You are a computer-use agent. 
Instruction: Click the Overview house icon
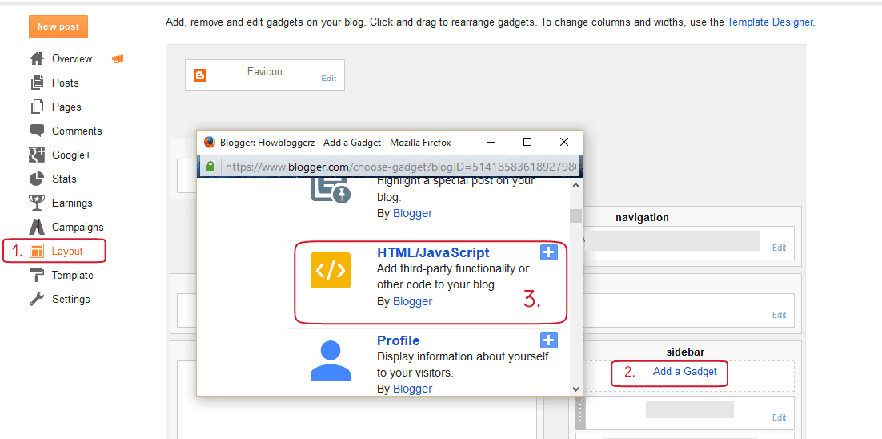(37, 58)
